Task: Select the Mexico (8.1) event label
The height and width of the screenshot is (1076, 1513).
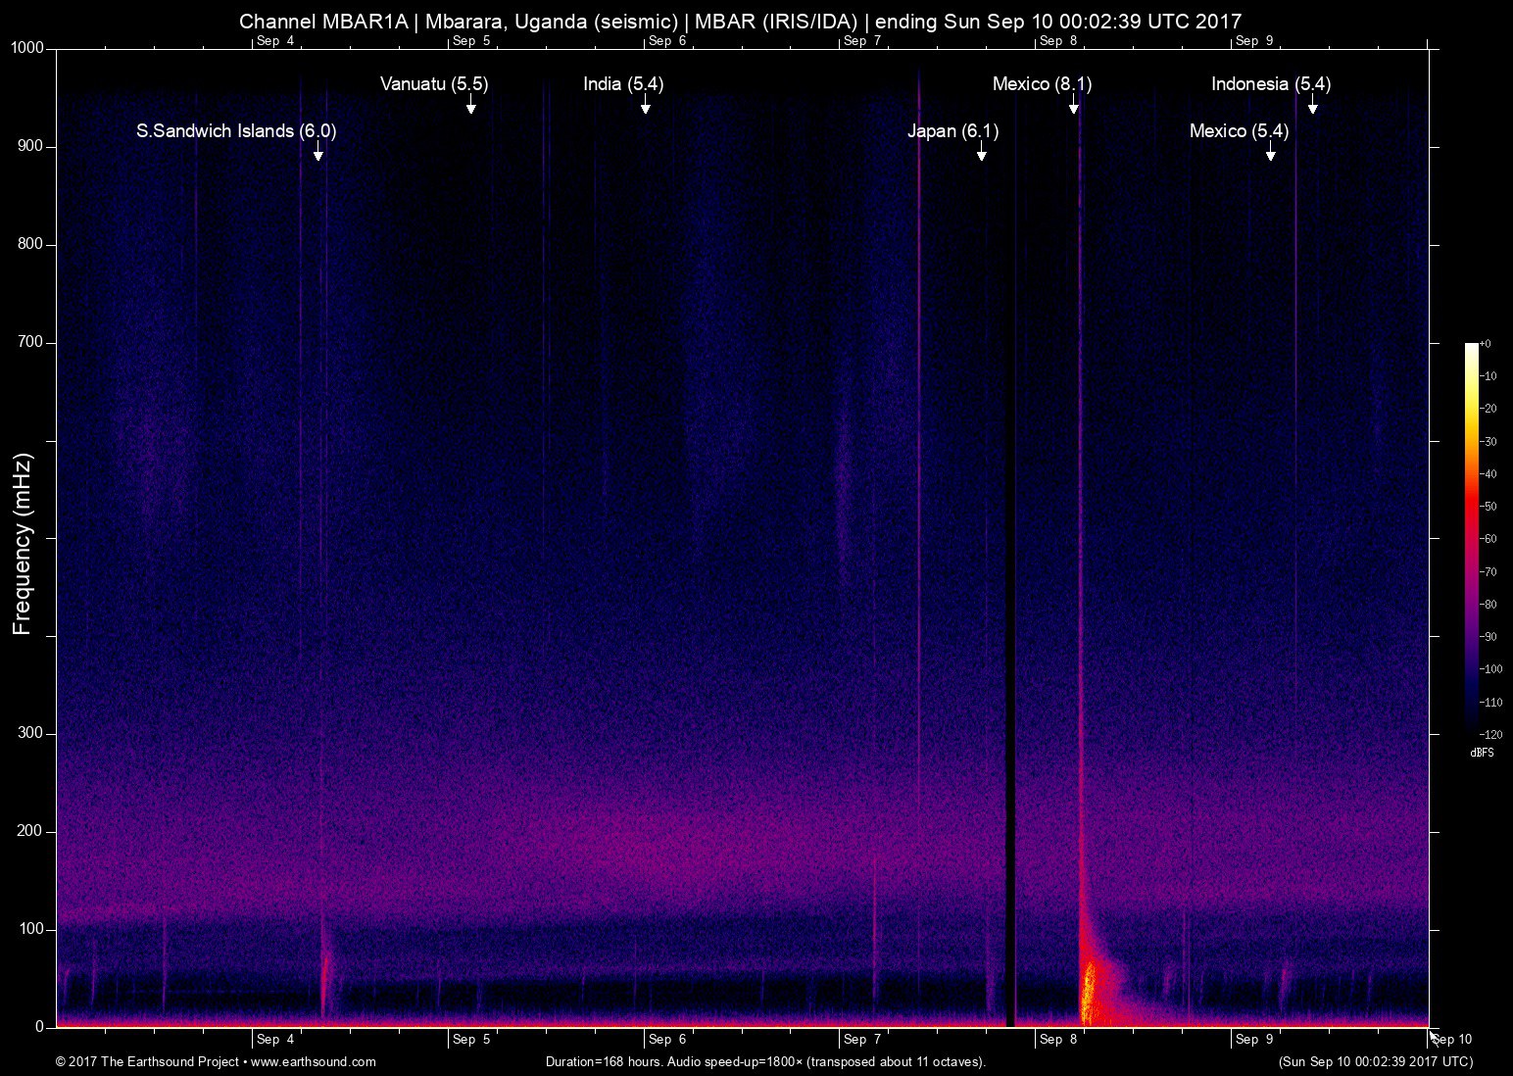Action: 1042,84
